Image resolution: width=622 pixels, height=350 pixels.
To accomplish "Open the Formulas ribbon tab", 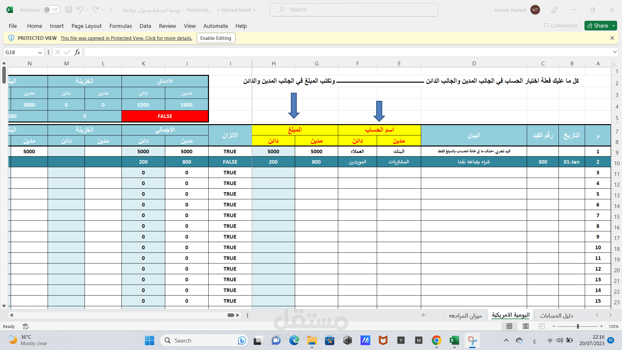I will [121, 26].
